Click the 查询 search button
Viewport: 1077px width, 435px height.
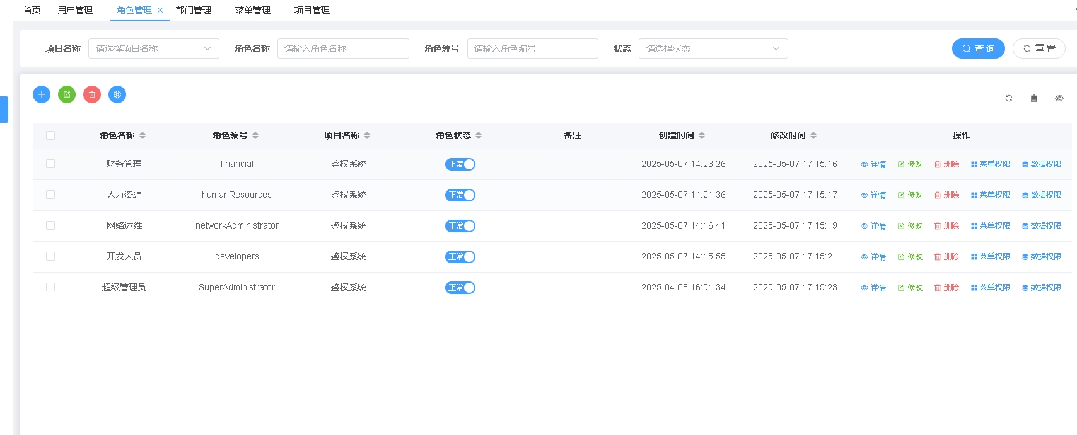(978, 48)
